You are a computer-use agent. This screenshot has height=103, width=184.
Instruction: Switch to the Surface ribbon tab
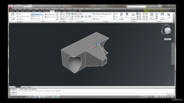point(23,11)
